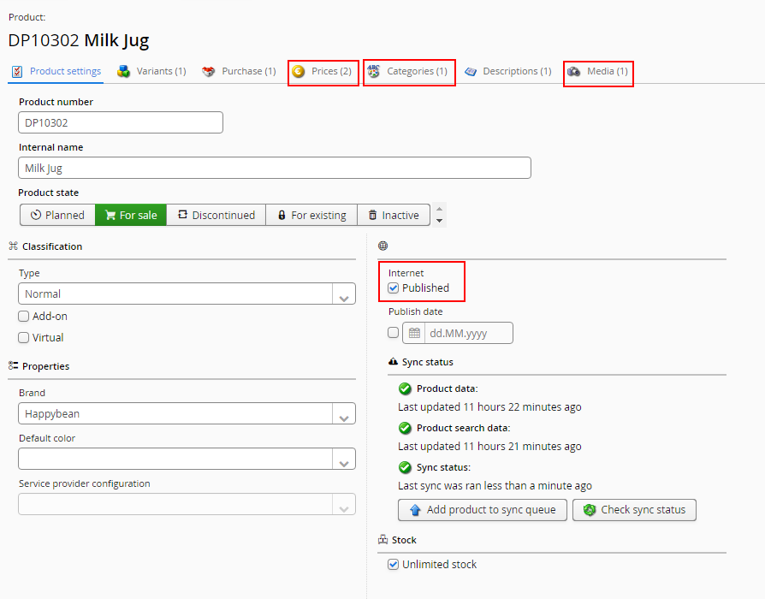Click the Variants tab cubes icon
The image size is (765, 599).
click(x=124, y=72)
